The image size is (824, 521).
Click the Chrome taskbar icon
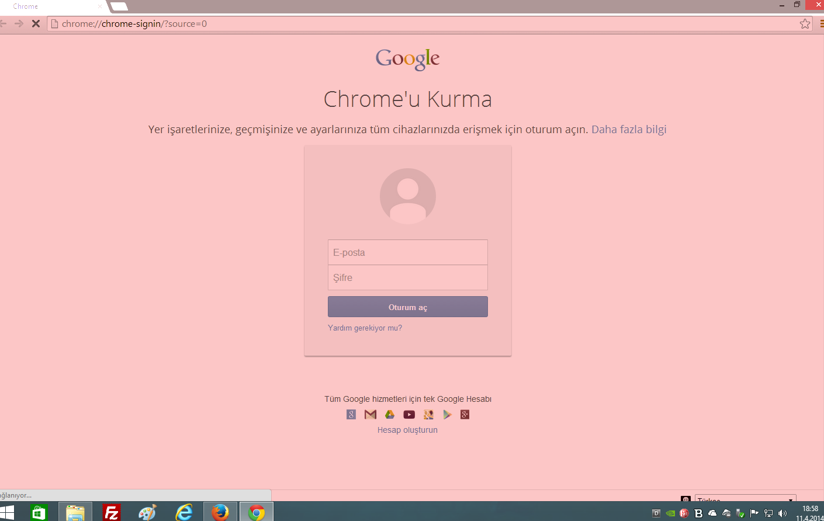click(x=257, y=512)
